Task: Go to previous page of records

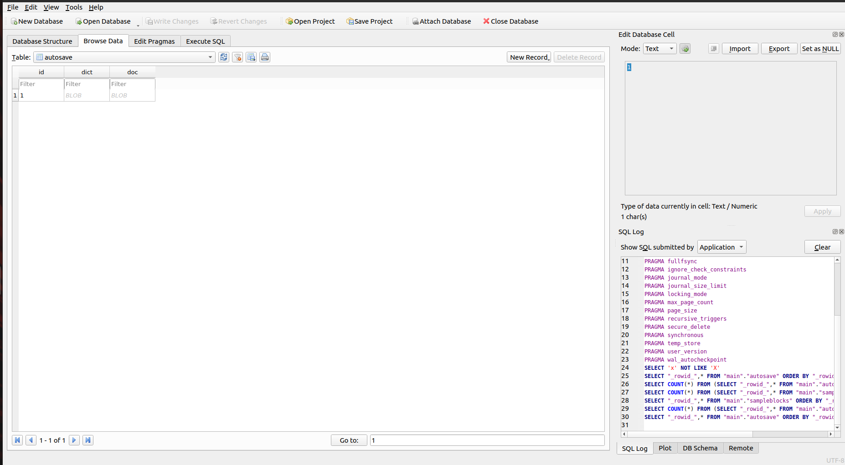Action: [x=31, y=440]
